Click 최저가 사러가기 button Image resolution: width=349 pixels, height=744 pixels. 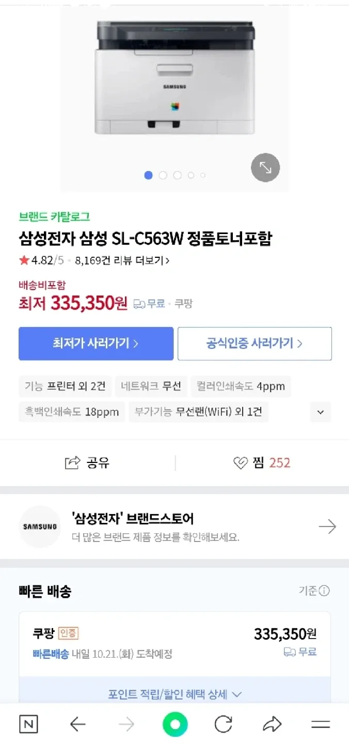click(96, 344)
